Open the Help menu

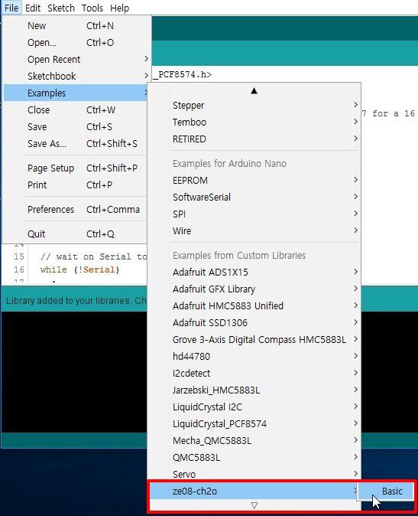119,8
